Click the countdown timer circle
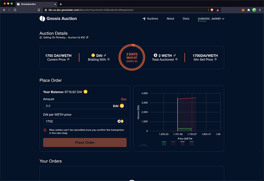 [x=132, y=57]
